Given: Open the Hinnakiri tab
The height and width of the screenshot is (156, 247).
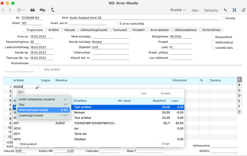Looking at the screenshot, I should pyautogui.click(x=138, y=30).
